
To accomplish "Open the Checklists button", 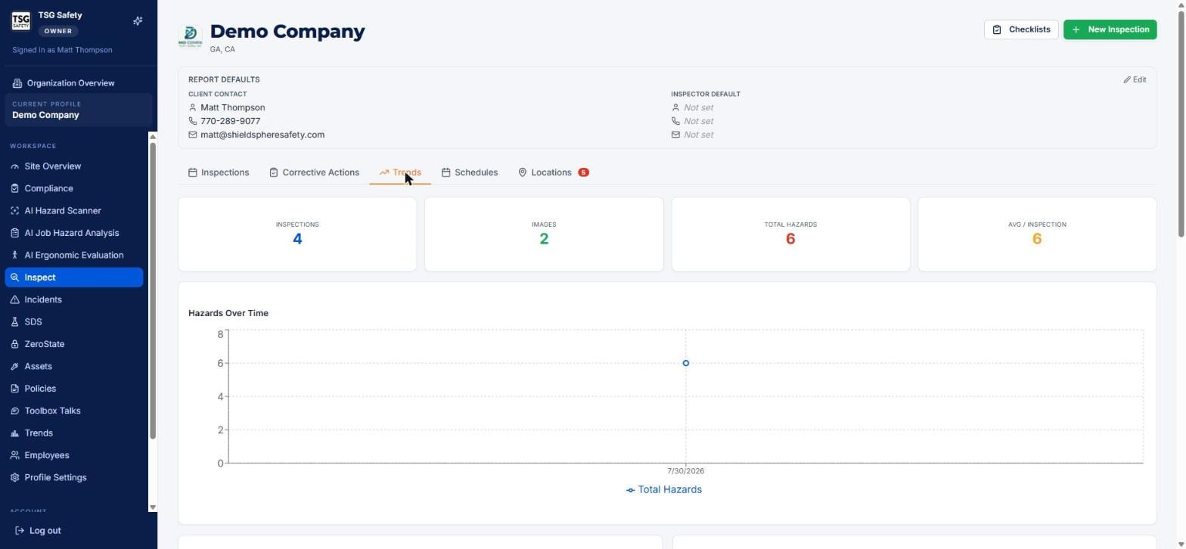I will [1021, 29].
